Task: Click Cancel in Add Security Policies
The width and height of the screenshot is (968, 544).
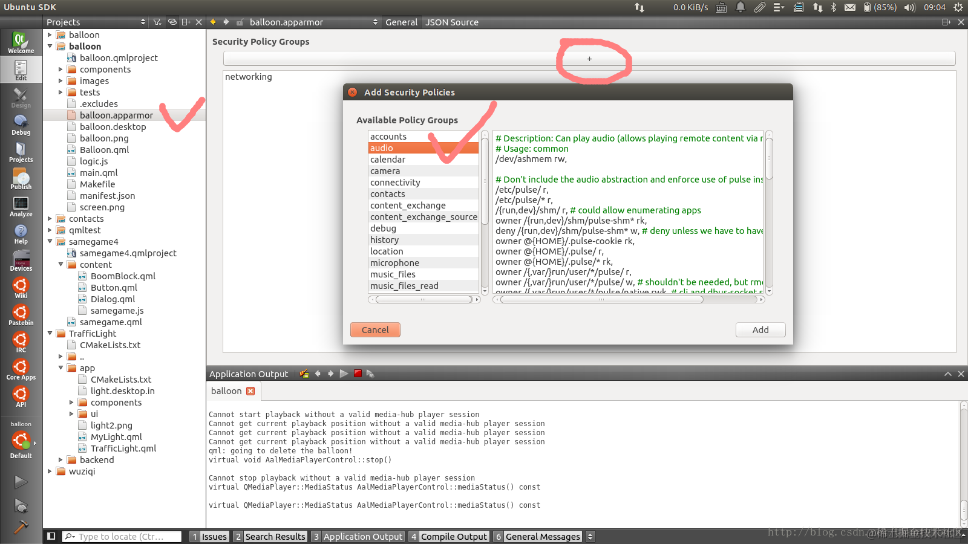Action: click(x=375, y=330)
